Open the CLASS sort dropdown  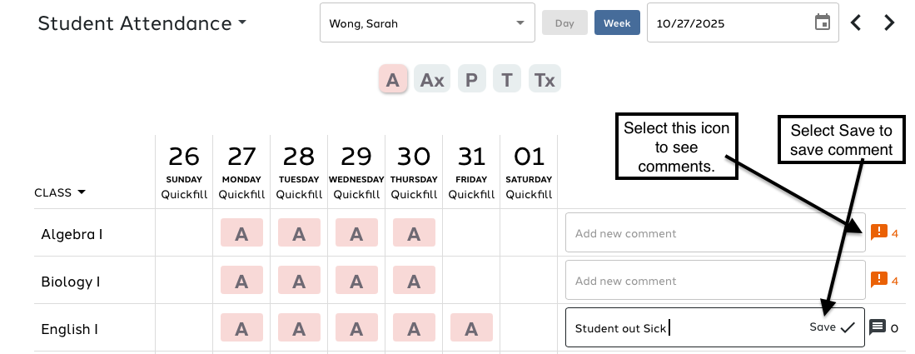(82, 192)
